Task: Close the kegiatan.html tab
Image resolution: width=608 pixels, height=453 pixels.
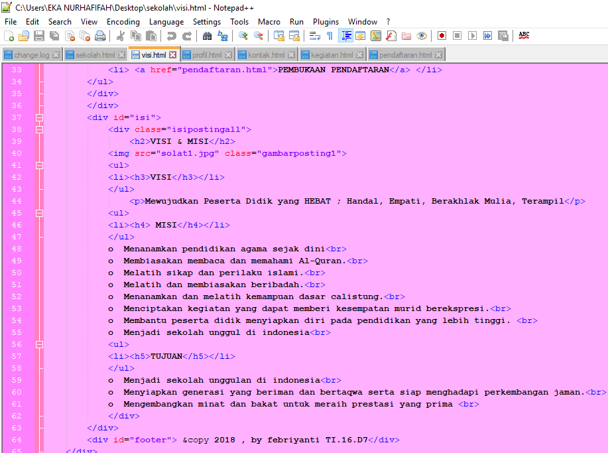Action: [x=359, y=54]
